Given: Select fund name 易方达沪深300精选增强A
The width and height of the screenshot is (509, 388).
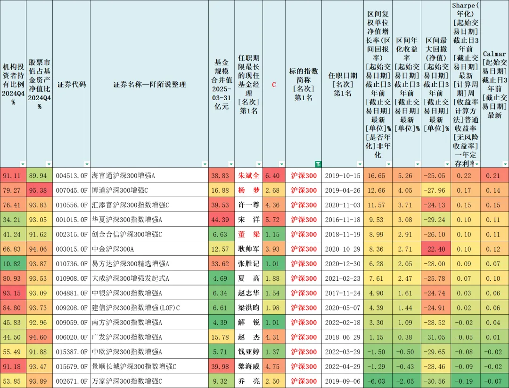Looking at the screenshot, I should 131,264.
